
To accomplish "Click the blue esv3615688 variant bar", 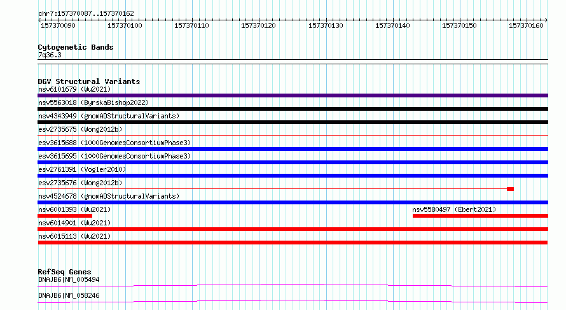I will [293, 149].
